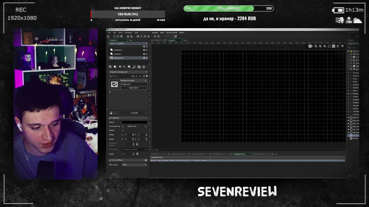The width and height of the screenshot is (369, 207).
Task: Add a new tile layer icon
Action: tap(120, 67)
